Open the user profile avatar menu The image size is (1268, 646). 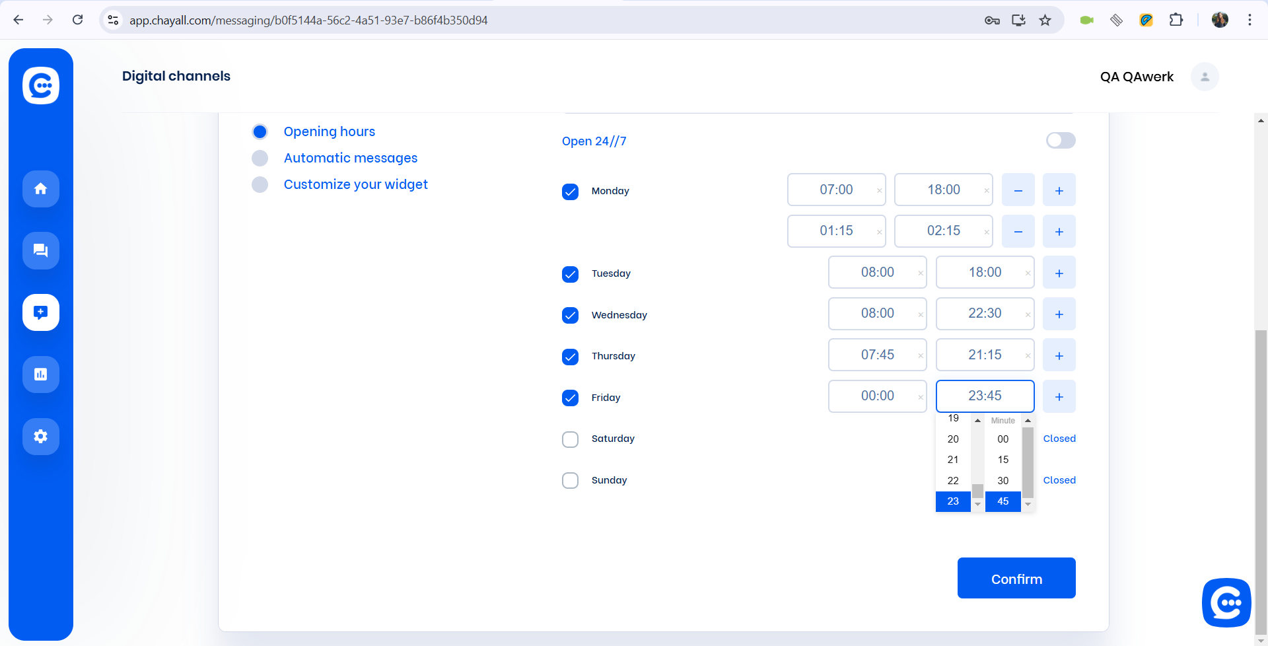pos(1205,77)
